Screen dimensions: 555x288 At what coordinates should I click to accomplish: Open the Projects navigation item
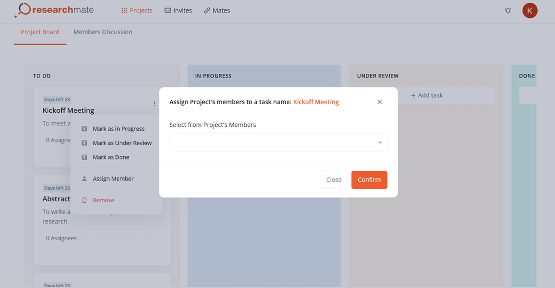(137, 11)
